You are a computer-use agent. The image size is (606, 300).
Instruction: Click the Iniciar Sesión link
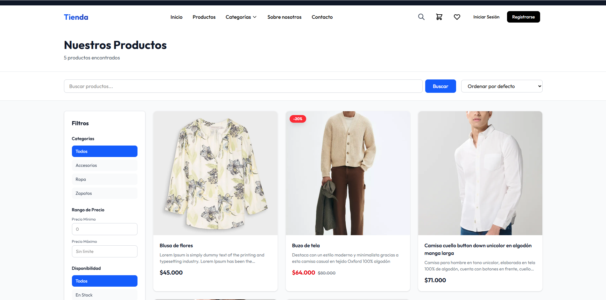[486, 17]
